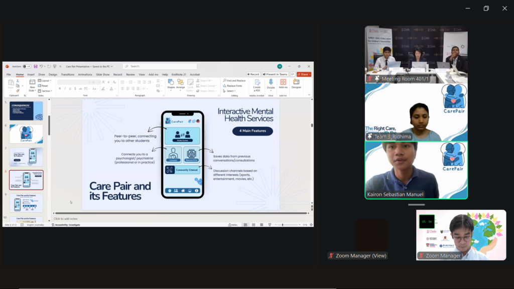Switch to Slide Sorter view icon

[x=253, y=225]
